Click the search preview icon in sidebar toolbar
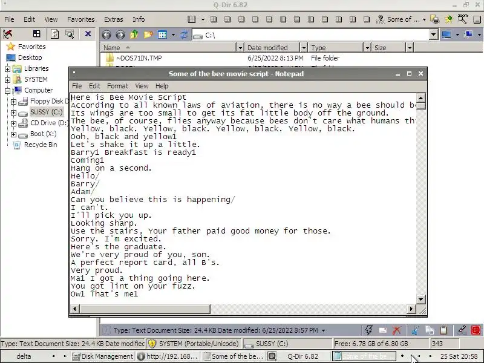This screenshot has height=363, width=484. (x=70, y=34)
